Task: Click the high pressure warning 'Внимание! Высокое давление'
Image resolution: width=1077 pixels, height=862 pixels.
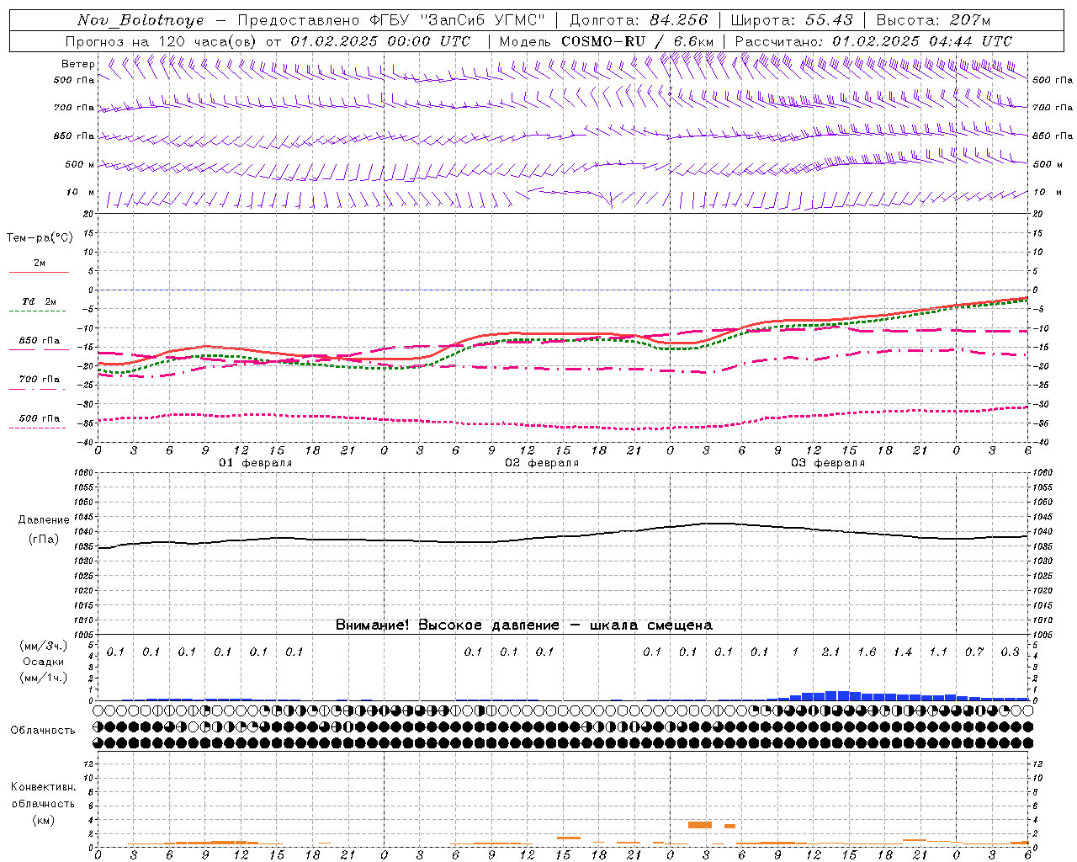Action: pos(448,625)
